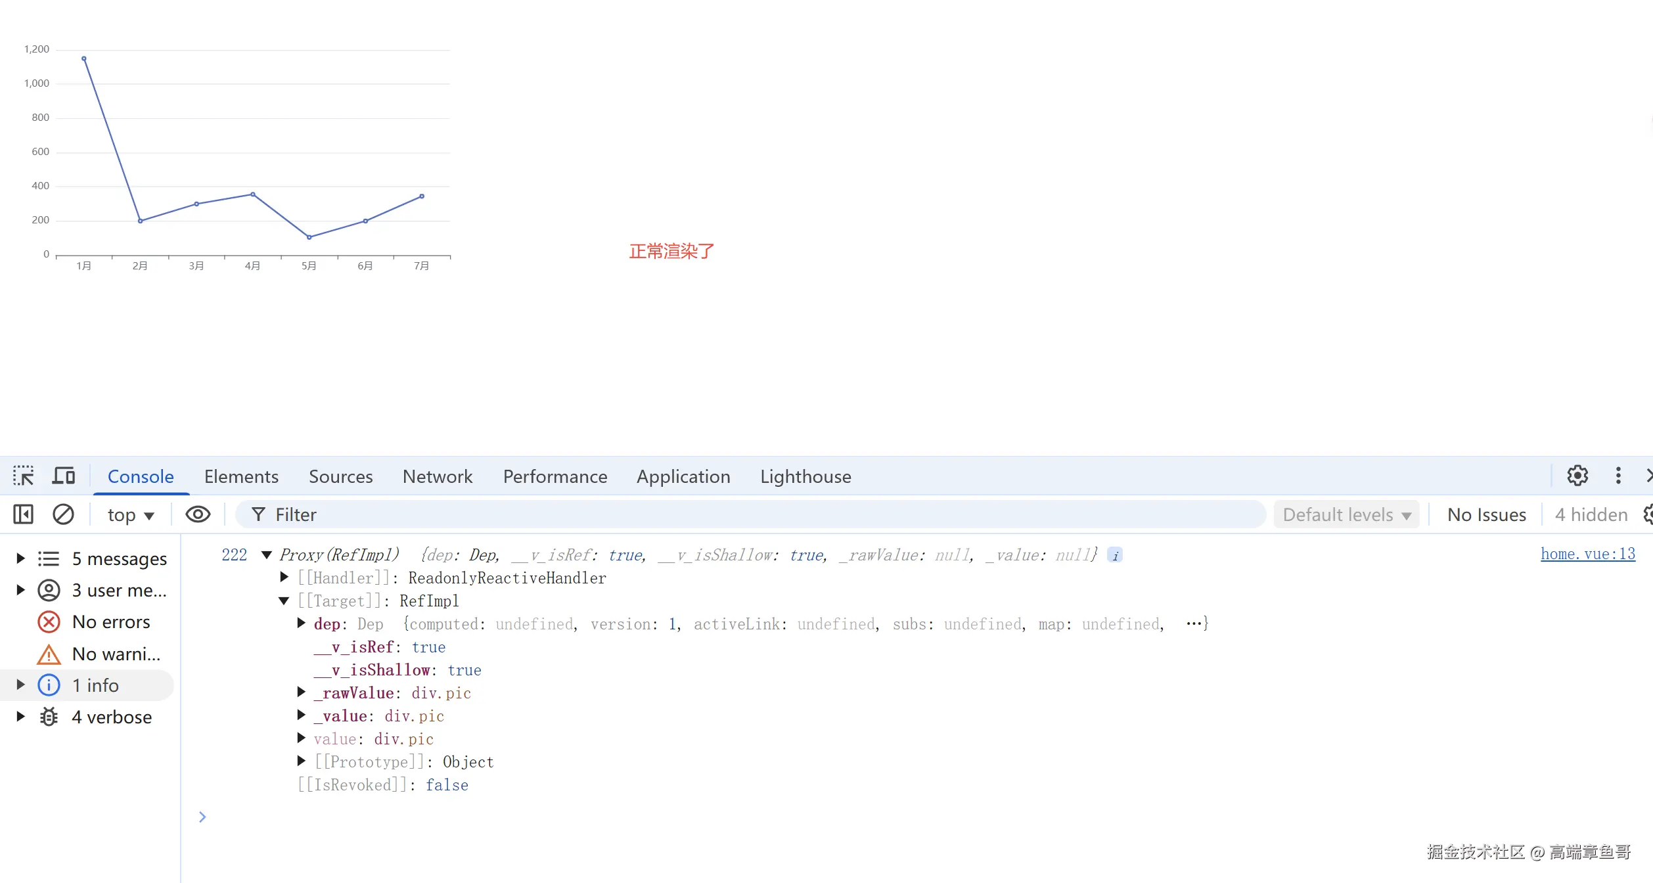Switch to the Elements tab
The width and height of the screenshot is (1653, 883).
click(x=241, y=476)
